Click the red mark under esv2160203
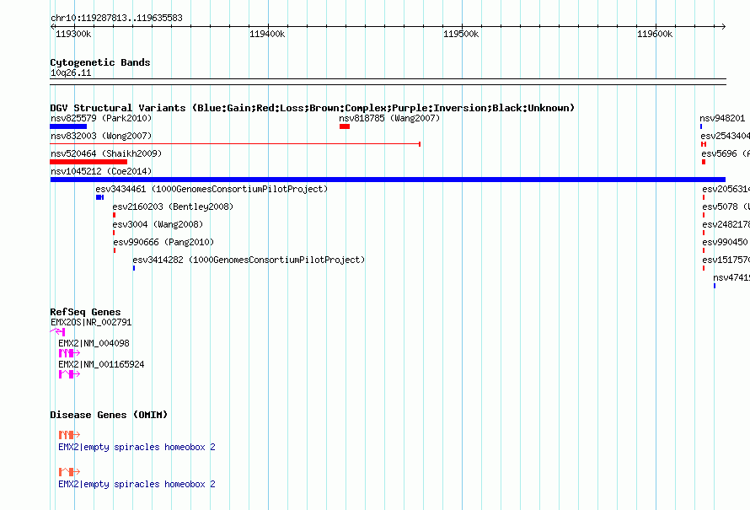 (x=115, y=215)
